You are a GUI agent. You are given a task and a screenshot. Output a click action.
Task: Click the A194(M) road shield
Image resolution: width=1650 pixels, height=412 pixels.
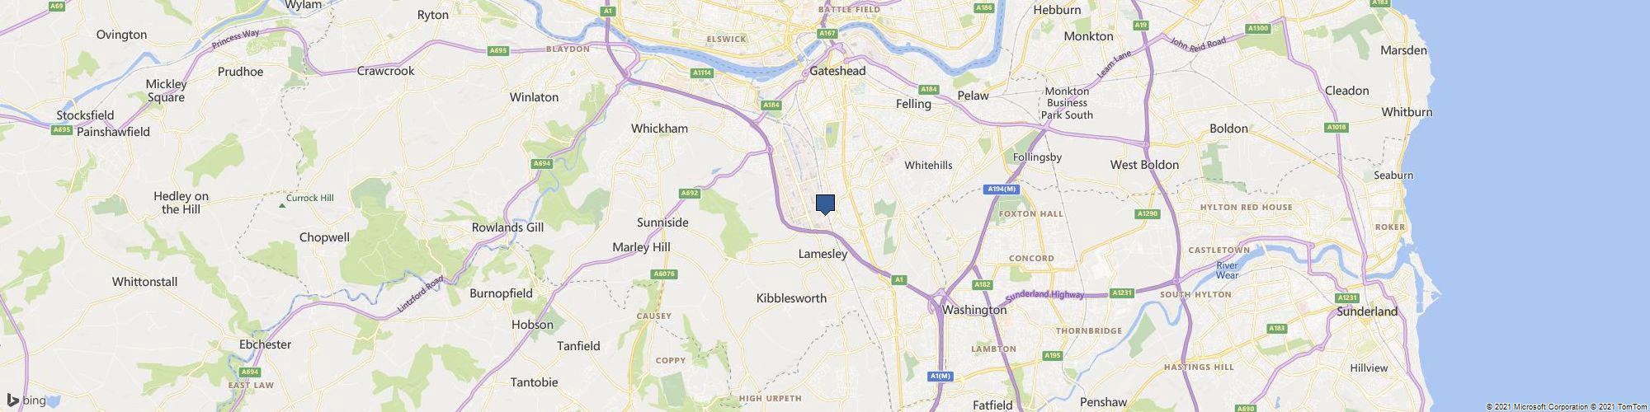click(x=1004, y=190)
